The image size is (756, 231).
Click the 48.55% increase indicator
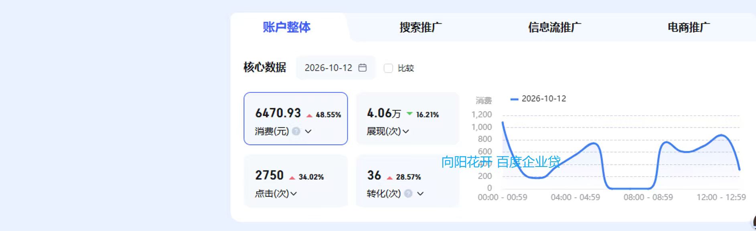coord(324,114)
